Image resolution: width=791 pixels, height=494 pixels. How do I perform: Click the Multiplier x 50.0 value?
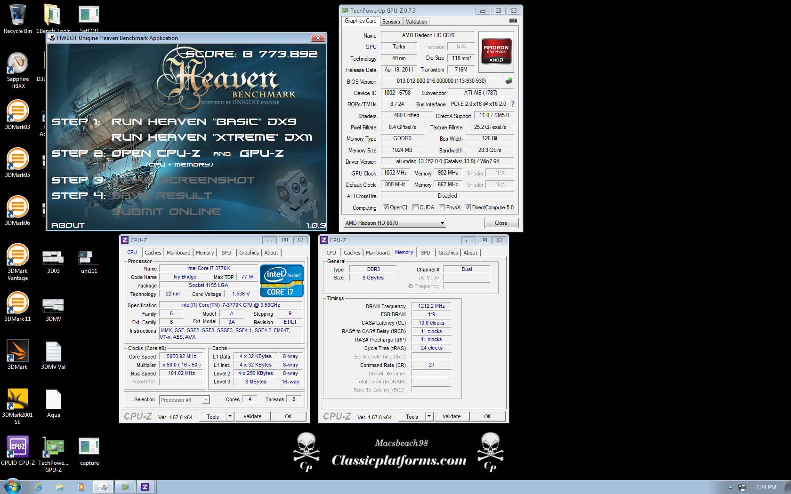click(181, 365)
